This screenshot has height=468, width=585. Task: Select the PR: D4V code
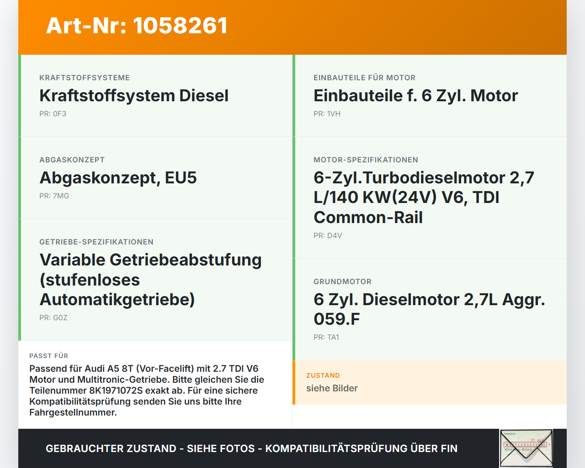pos(328,235)
